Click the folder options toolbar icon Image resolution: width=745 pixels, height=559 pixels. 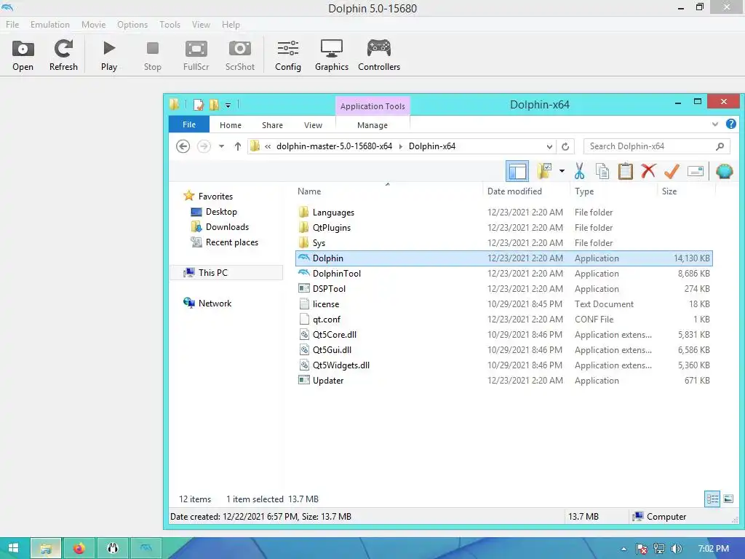coord(544,171)
